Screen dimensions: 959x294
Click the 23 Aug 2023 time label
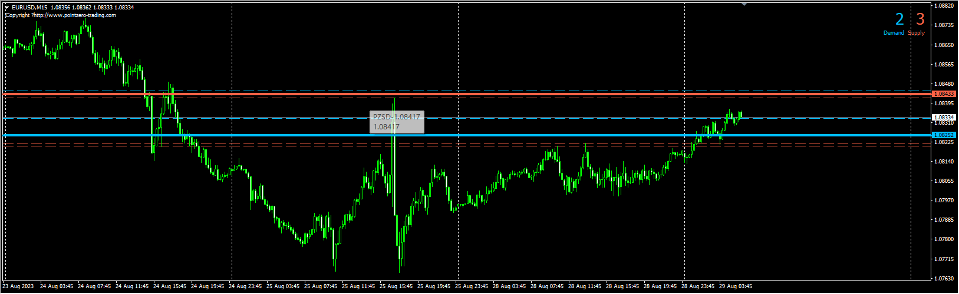[x=18, y=287]
